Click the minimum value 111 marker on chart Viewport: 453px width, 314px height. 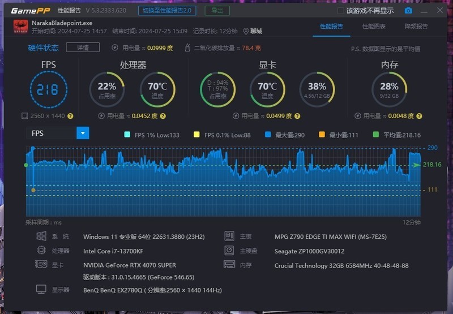click(x=33, y=190)
